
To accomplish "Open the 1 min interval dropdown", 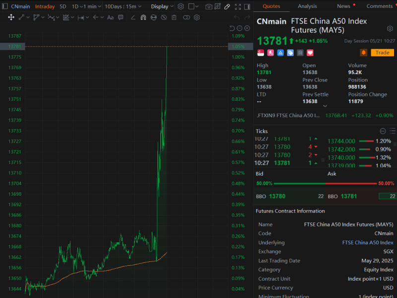I will pyautogui.click(x=92, y=6).
